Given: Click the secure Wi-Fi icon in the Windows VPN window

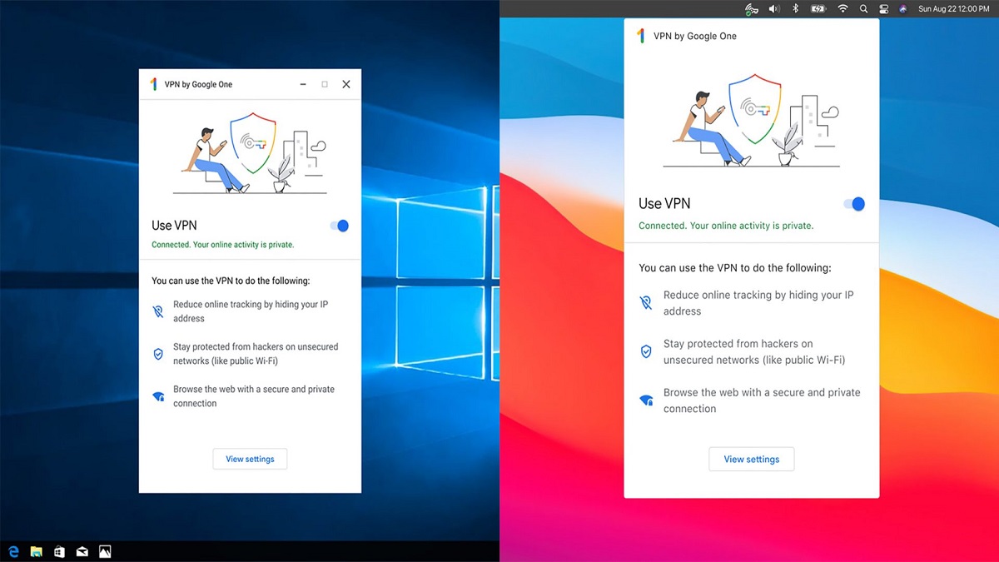Looking at the screenshot, I should coord(158,396).
